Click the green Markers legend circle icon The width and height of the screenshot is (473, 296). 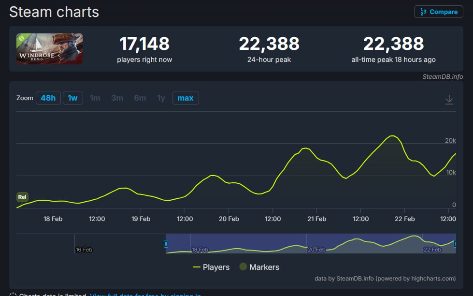[x=243, y=267]
